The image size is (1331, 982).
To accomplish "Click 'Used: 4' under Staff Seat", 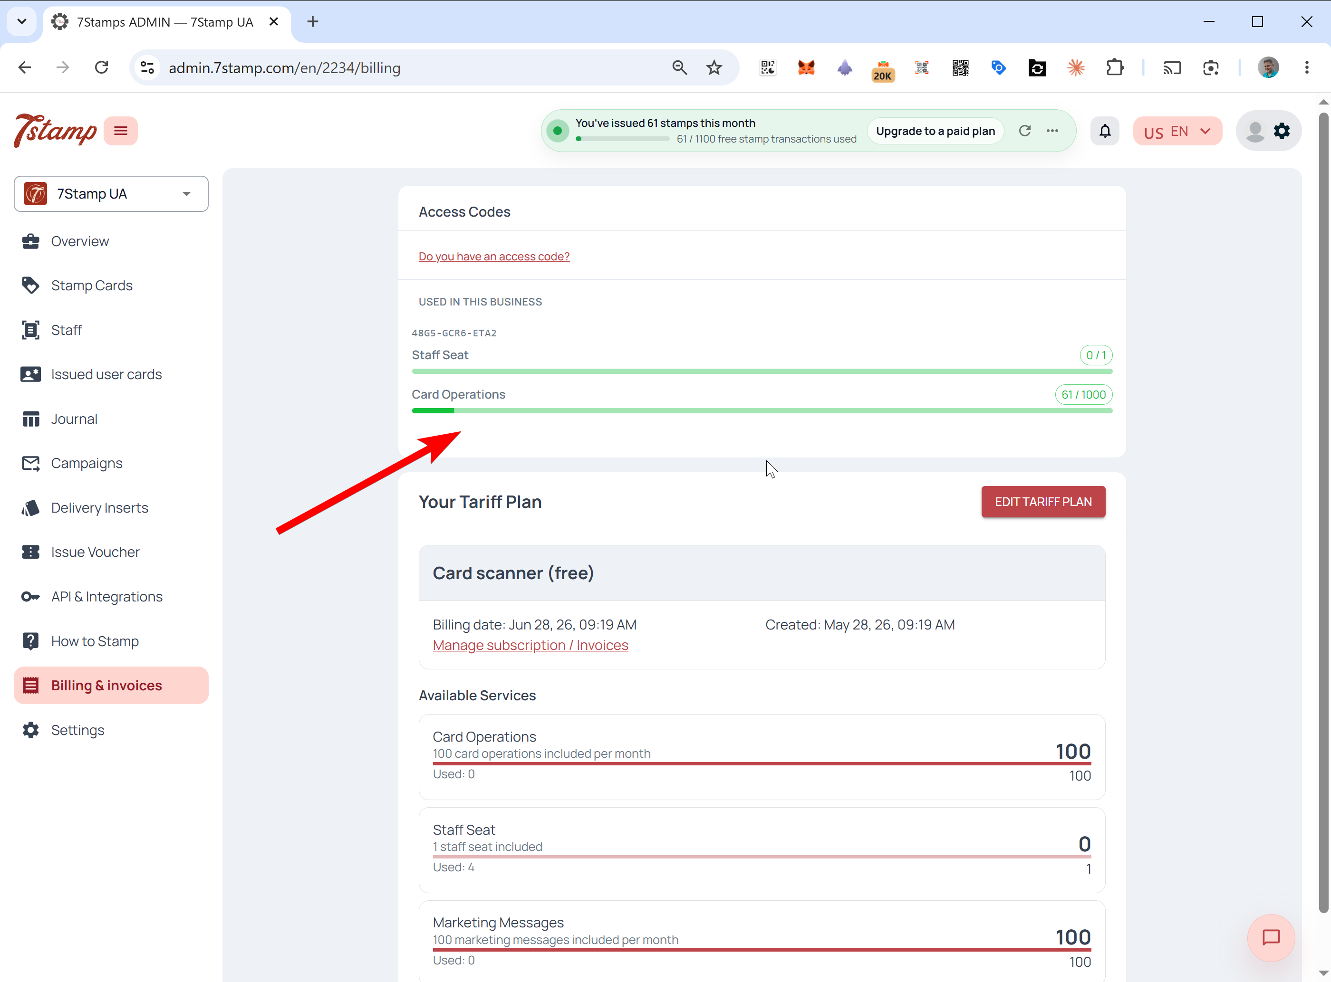I will click(453, 868).
